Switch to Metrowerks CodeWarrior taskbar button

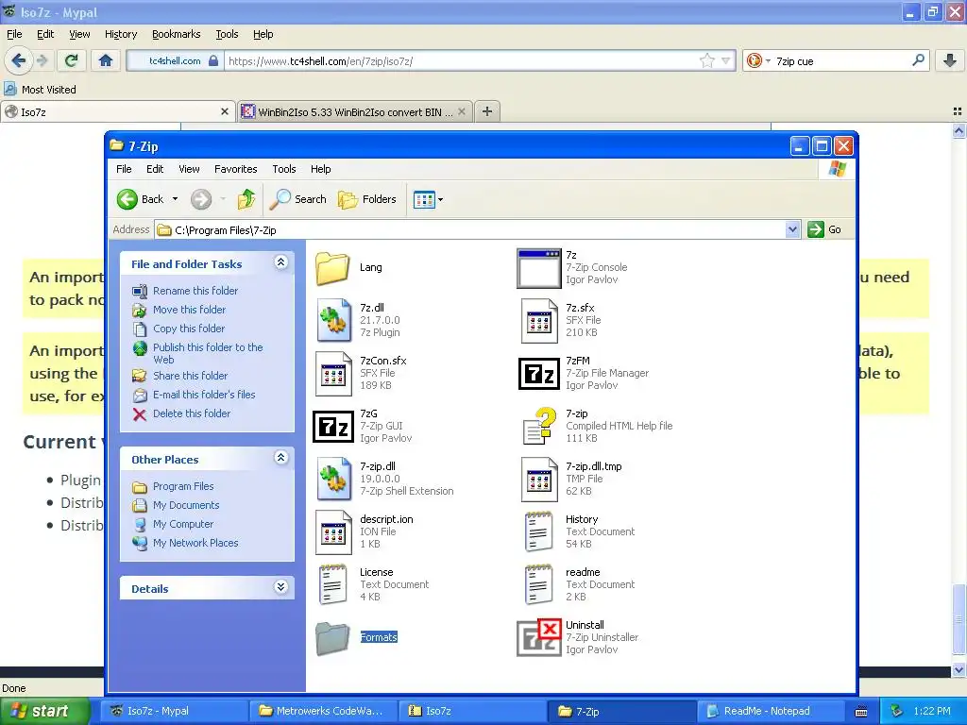323,711
